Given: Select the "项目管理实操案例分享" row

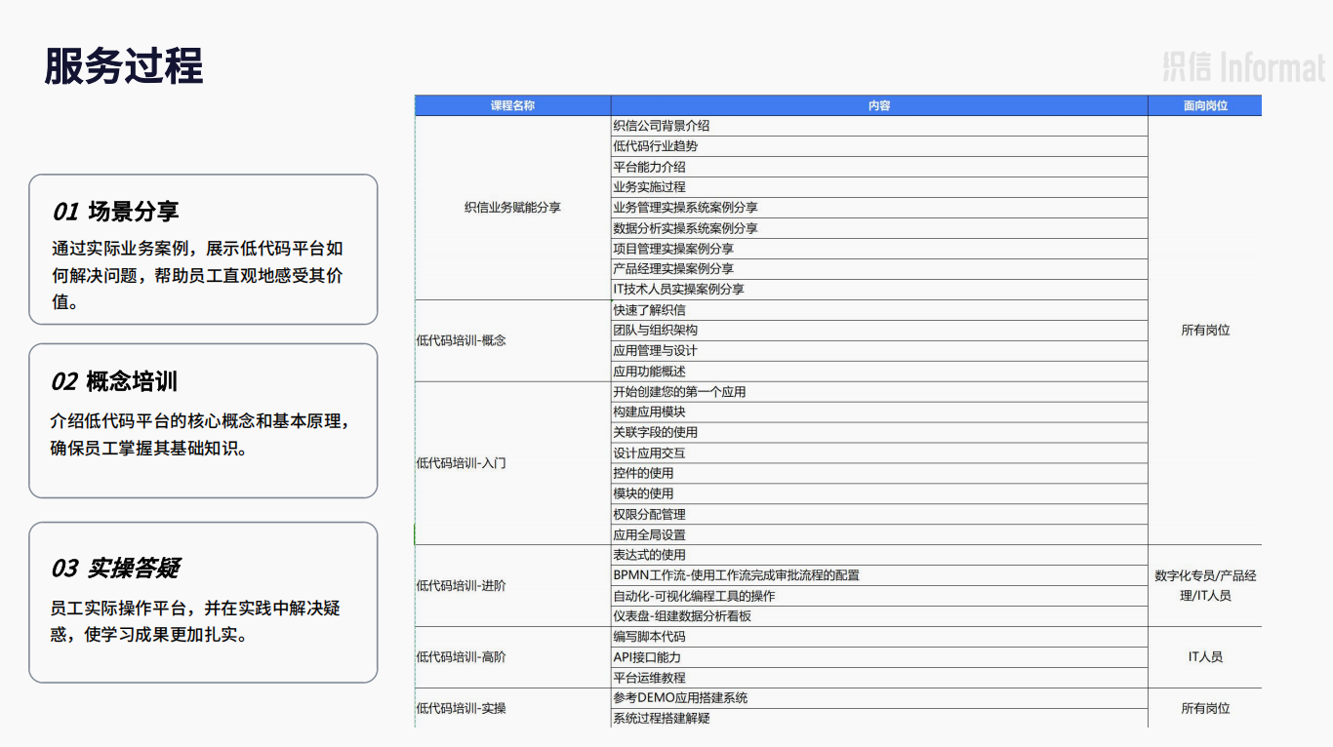Looking at the screenshot, I should (879, 249).
